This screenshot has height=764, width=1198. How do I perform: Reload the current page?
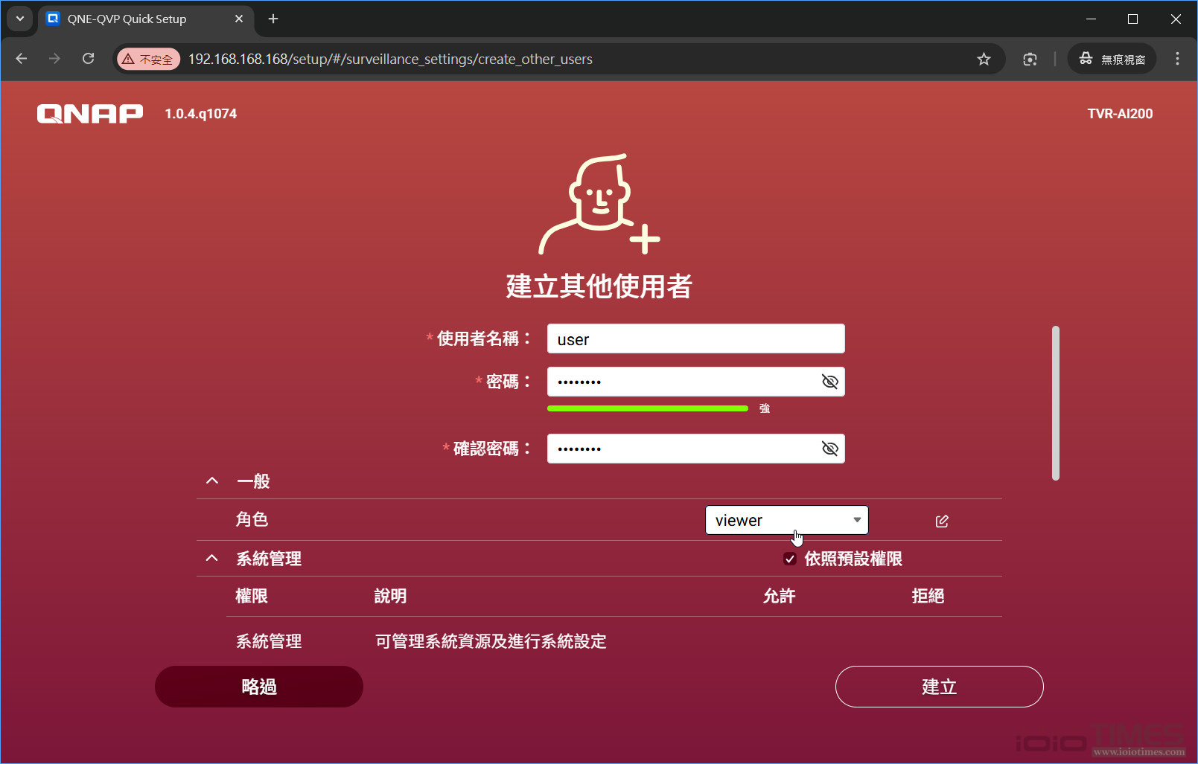pyautogui.click(x=88, y=59)
